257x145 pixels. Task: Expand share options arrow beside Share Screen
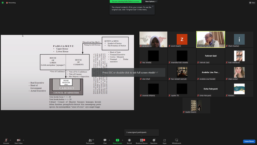point(122,140)
